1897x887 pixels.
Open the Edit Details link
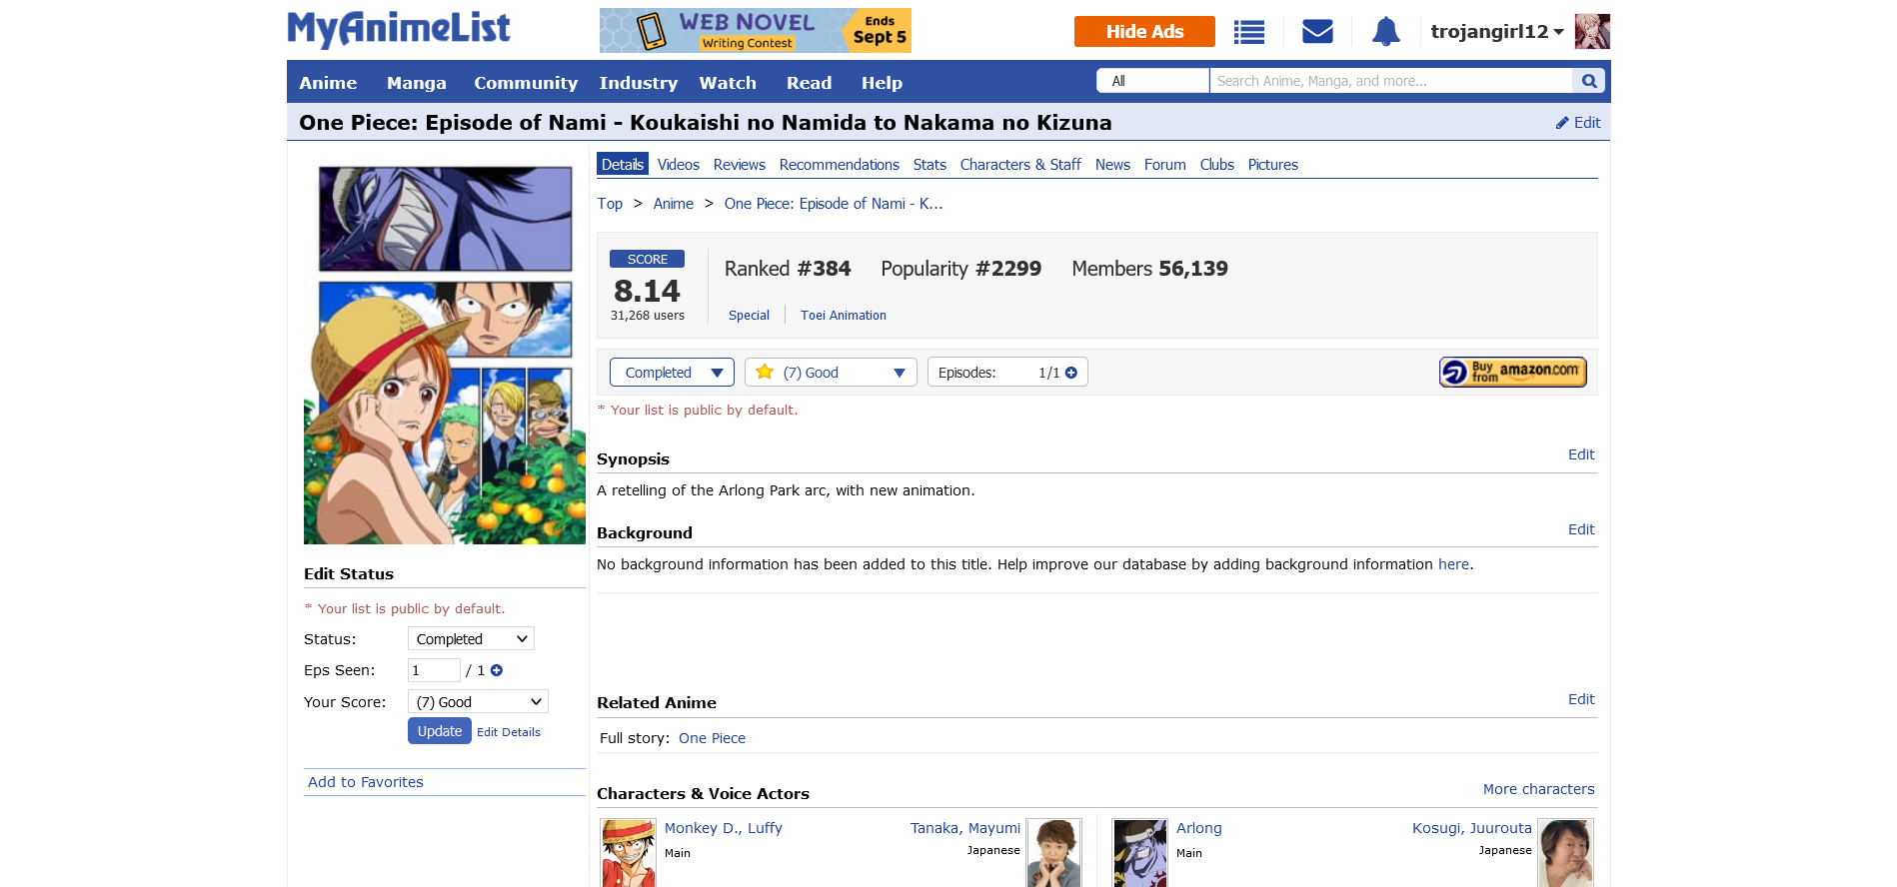509,732
